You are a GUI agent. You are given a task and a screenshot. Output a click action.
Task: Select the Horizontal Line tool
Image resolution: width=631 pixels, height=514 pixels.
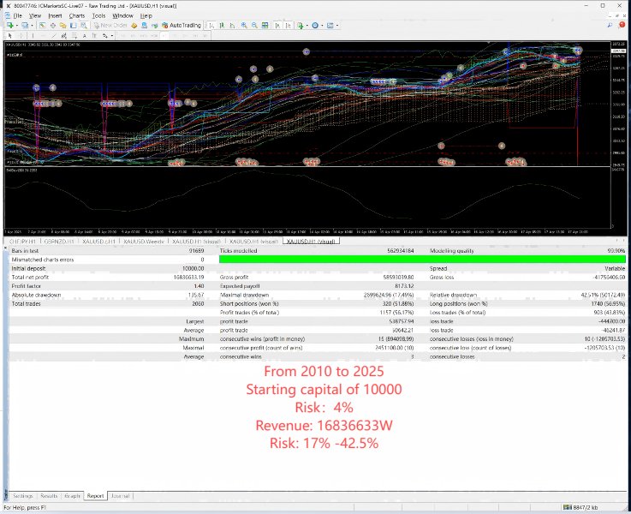pyautogui.click(x=44, y=36)
